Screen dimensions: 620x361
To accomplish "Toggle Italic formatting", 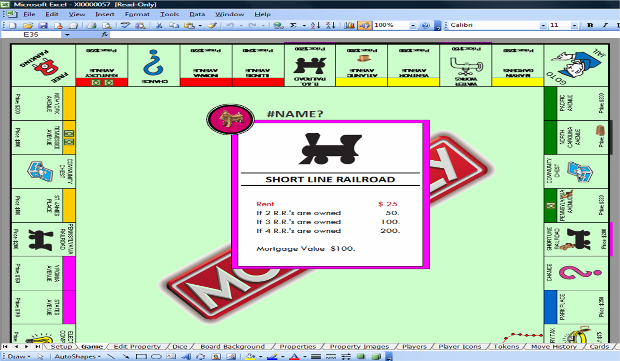I will click(605, 25).
